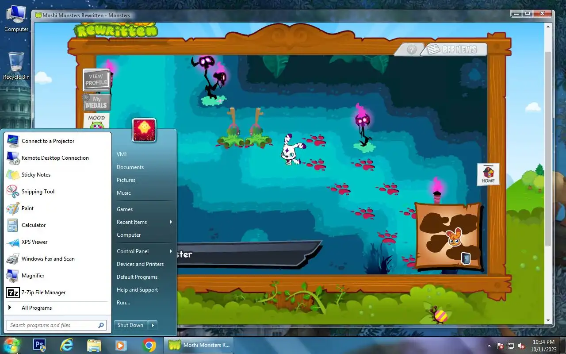Screen dimensions: 566x354
Task: Launch the Snipping Tool
Action: pyautogui.click(x=57, y=192)
